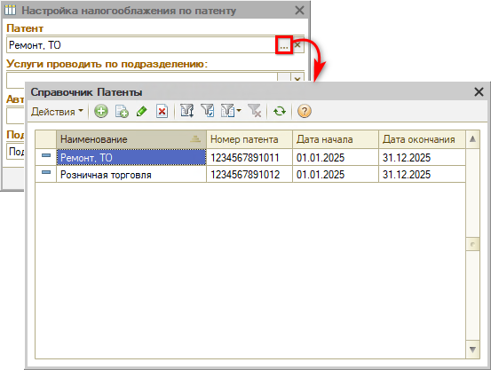The height and width of the screenshot is (370, 491).
Task: Click patent number 1234567891012
Action: (x=245, y=175)
